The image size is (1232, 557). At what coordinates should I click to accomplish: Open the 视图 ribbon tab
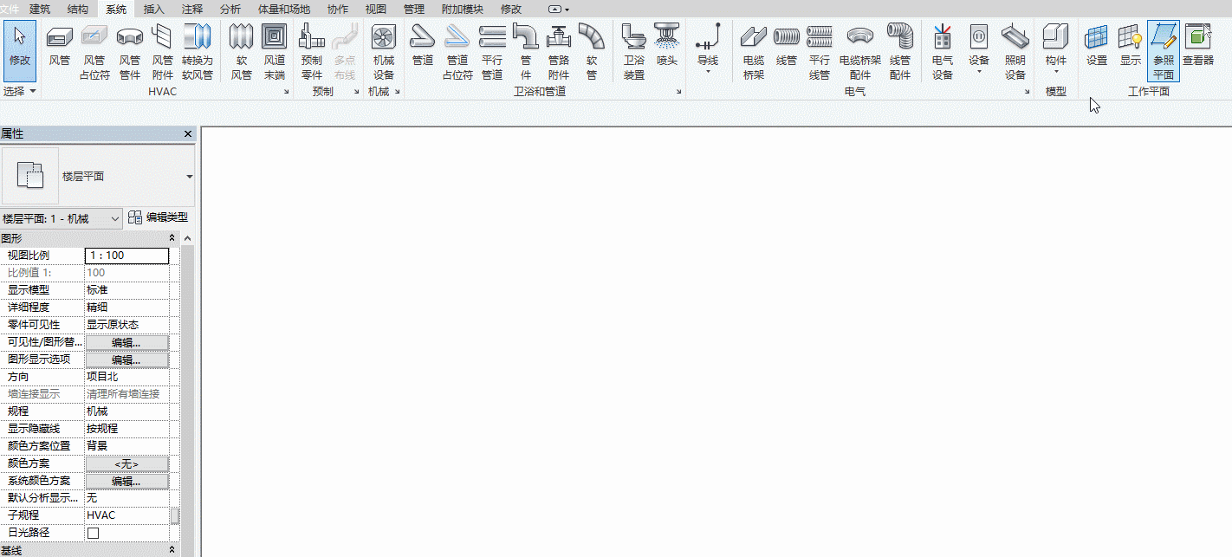point(376,9)
